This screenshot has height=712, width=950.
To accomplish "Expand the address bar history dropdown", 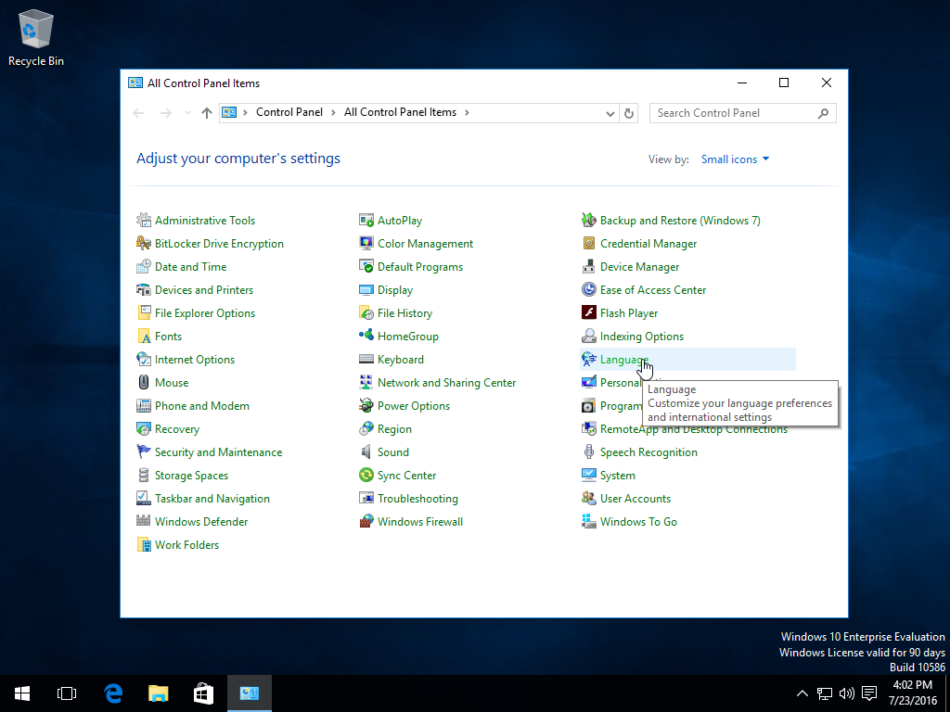I will point(610,113).
